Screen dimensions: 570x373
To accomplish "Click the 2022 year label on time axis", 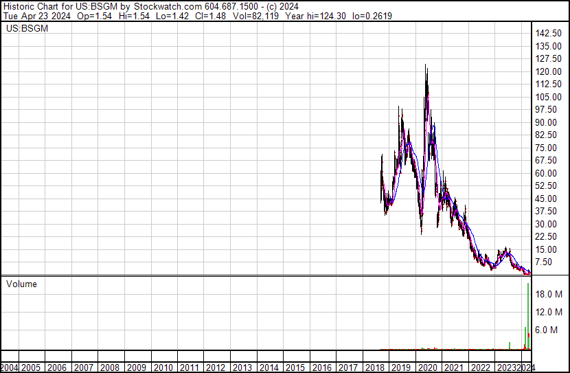I will tap(481, 368).
